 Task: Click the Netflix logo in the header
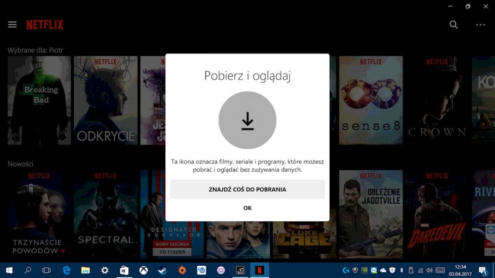click(45, 25)
